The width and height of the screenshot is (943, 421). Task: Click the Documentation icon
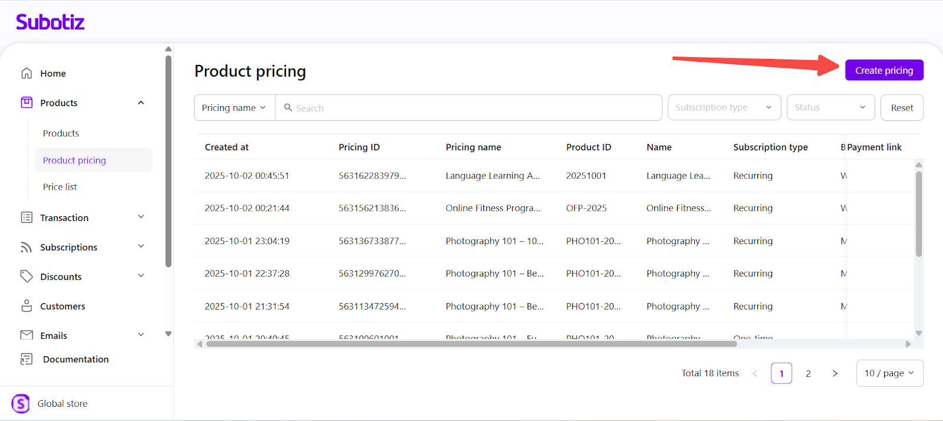pos(27,359)
